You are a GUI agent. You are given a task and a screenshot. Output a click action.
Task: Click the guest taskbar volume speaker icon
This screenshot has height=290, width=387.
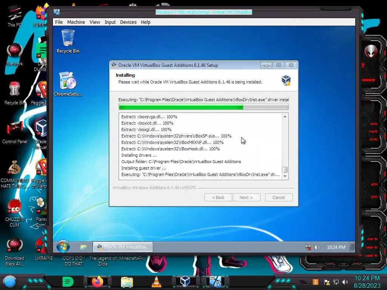[317, 247]
